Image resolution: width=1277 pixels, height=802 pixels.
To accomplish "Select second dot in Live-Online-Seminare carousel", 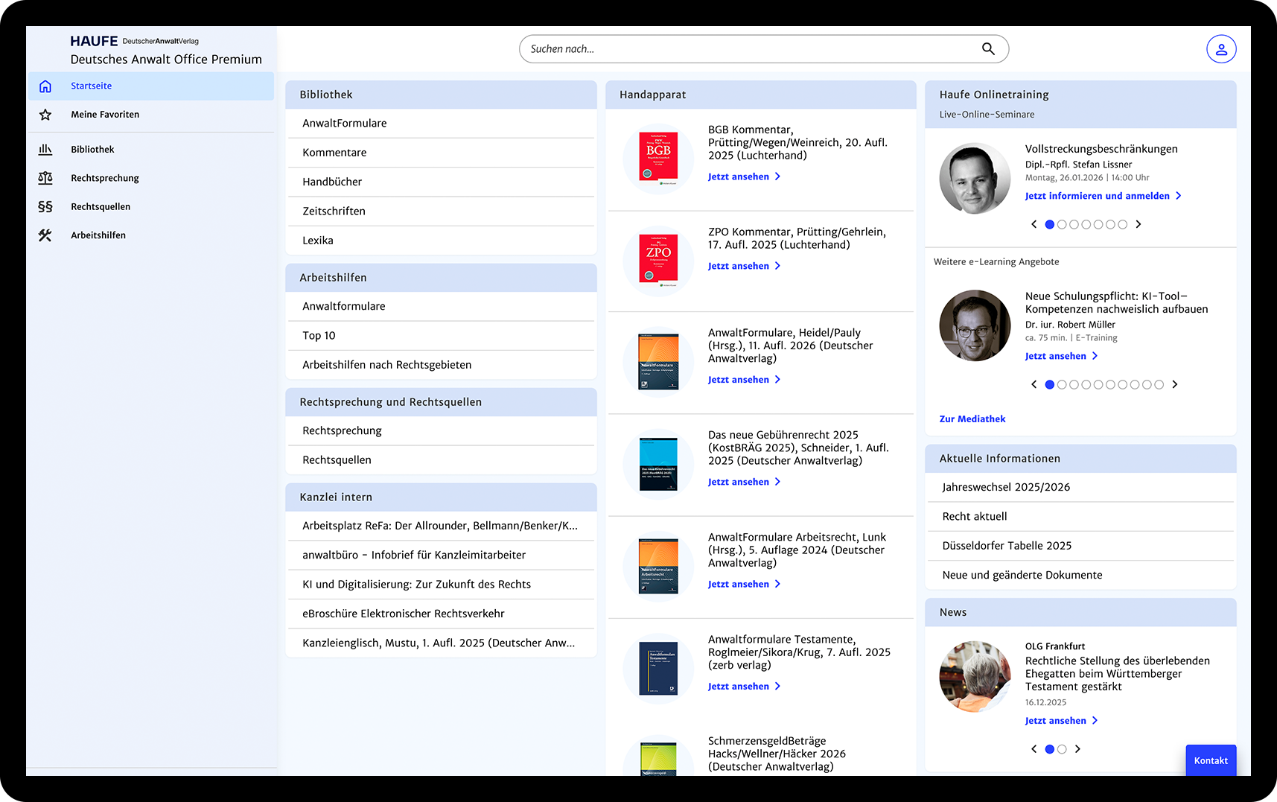I will coord(1062,224).
